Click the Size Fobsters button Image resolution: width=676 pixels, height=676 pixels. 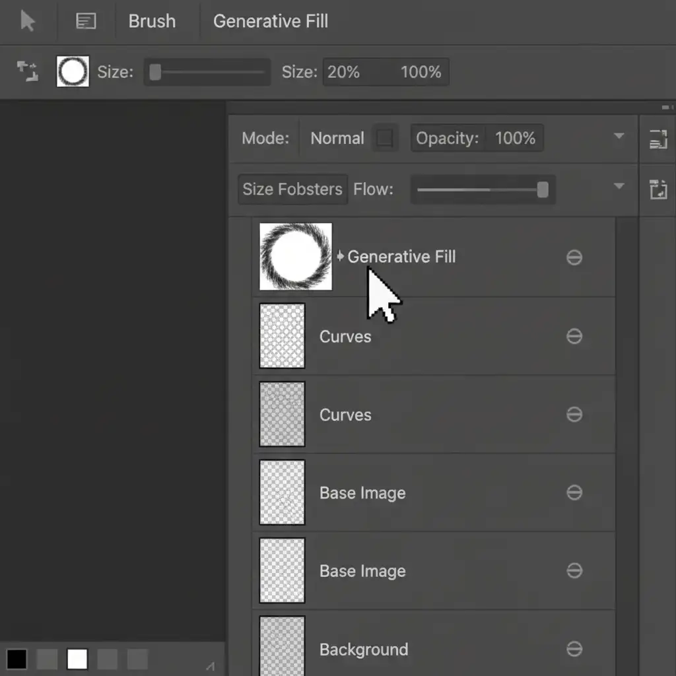pyautogui.click(x=292, y=189)
